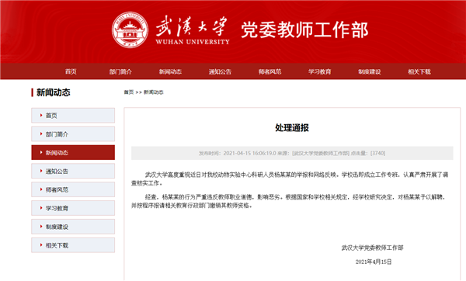Image resolution: width=466 pixels, height=281 pixels.
Task: Click 首页 in the breadcrumb trail
Action: pos(129,92)
